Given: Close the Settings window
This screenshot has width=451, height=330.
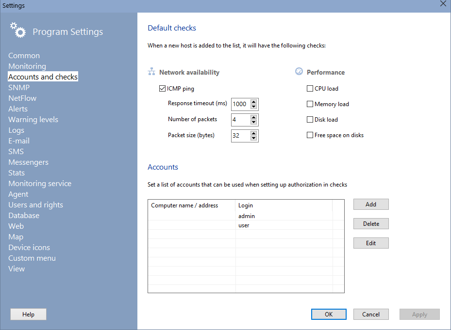Looking at the screenshot, I should coord(443,4).
